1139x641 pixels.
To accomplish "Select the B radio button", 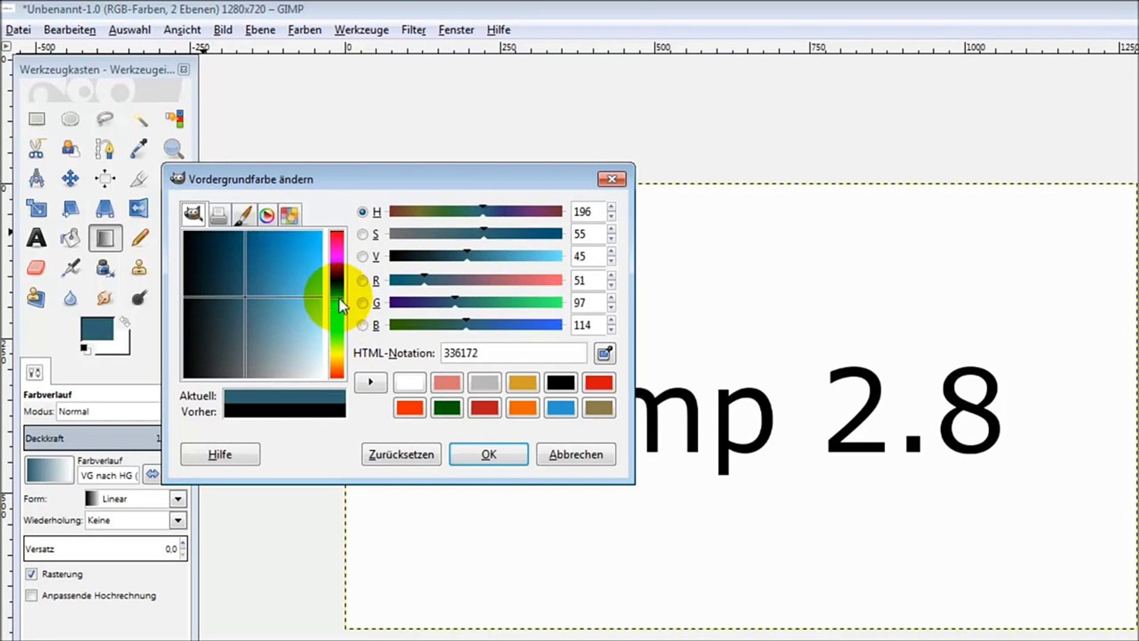I will click(362, 325).
